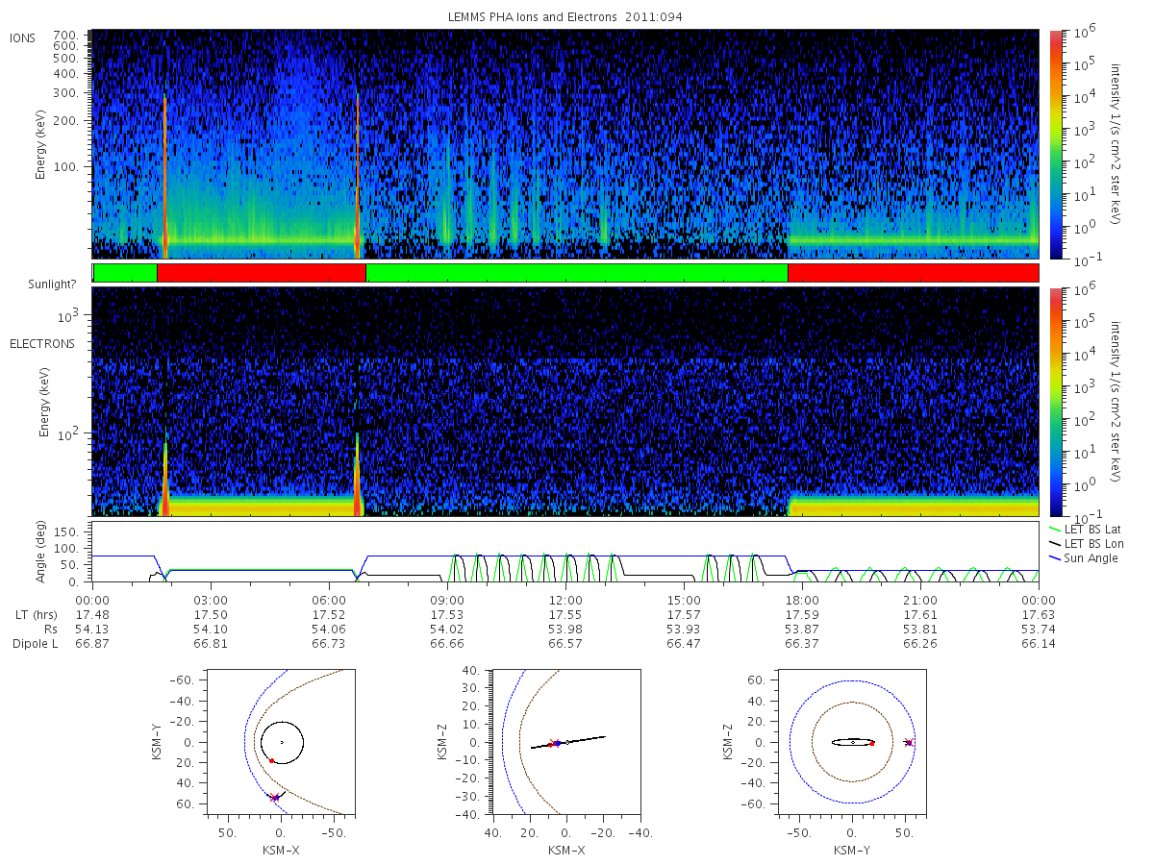Click the LT value 17.55
This screenshot has width=1154, height=865.
tap(566, 615)
